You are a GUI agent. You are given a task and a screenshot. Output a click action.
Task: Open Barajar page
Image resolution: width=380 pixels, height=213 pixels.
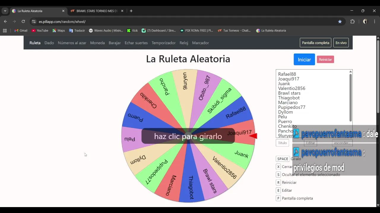point(115,43)
